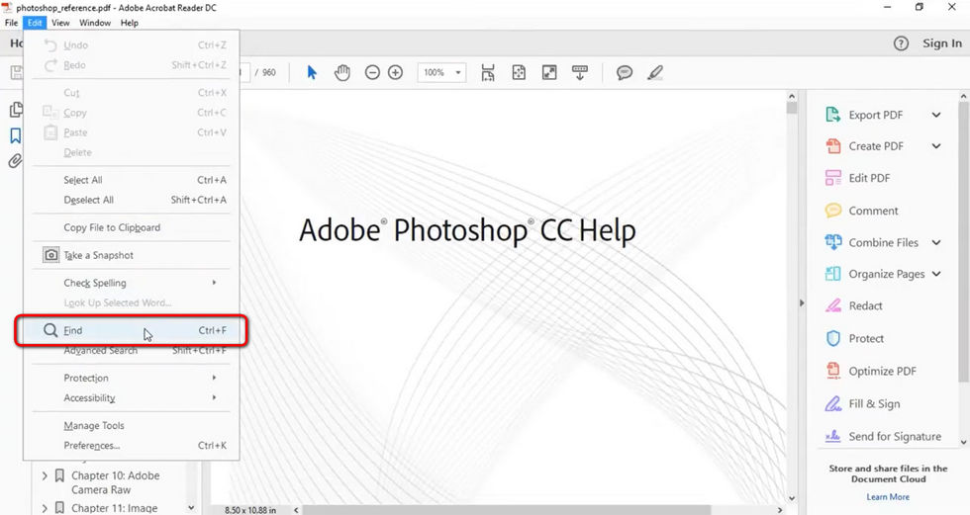
Task: Choose Find from the Edit menu
Action: tap(131, 330)
